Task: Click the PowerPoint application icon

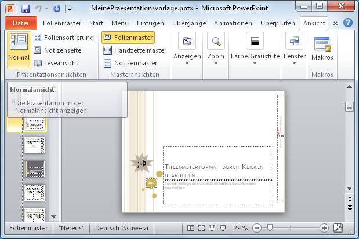Action: tap(10, 9)
